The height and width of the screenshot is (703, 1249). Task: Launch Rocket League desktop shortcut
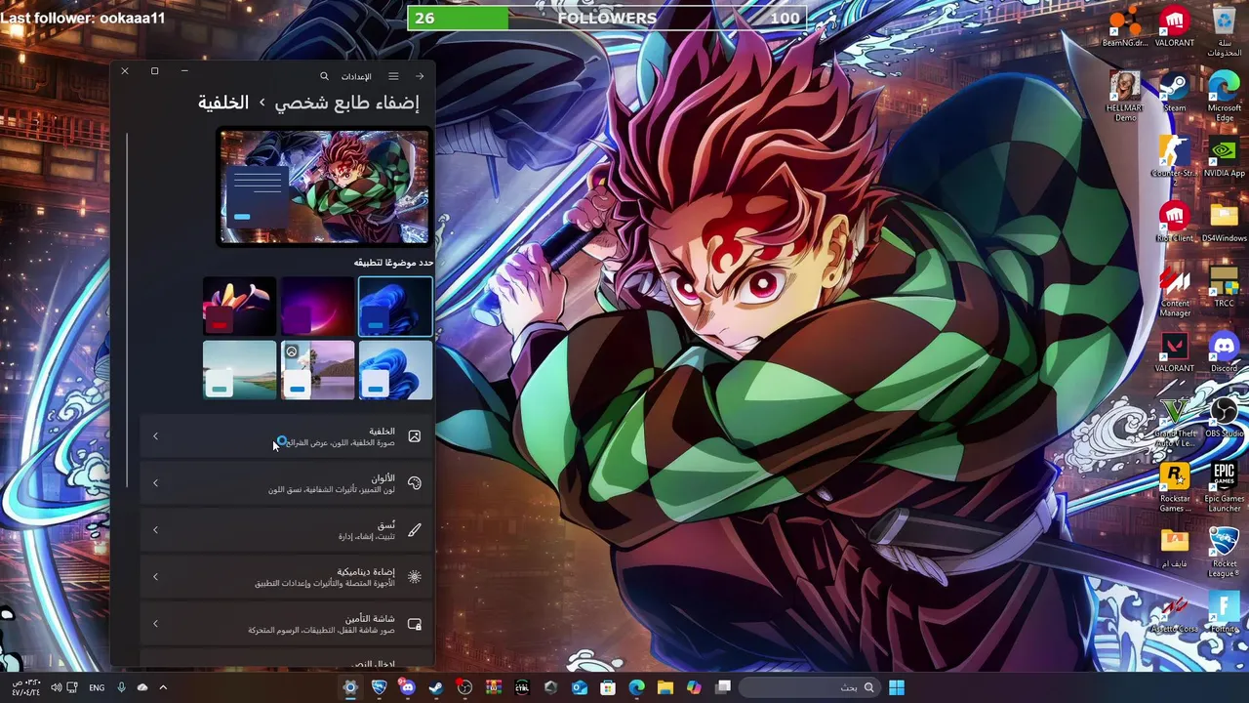[x=1224, y=553]
